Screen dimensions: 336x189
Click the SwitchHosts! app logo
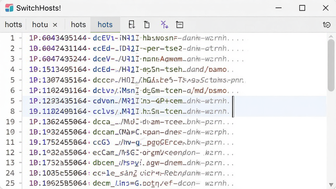9,8
